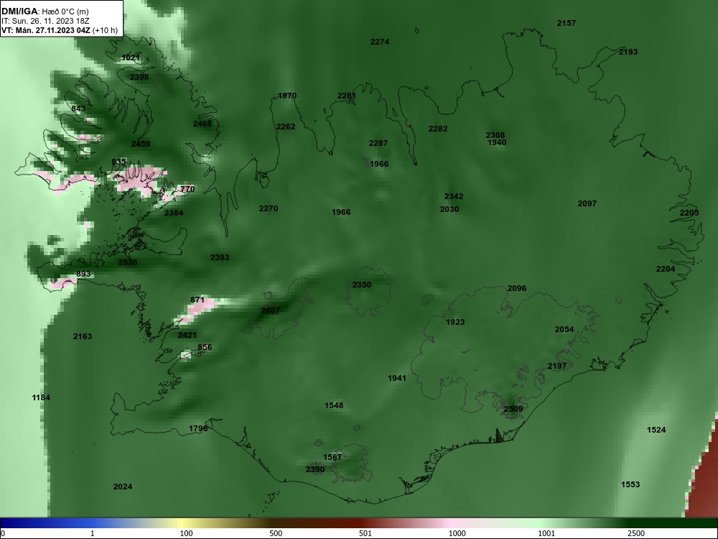Select the 2459 height label
The height and width of the screenshot is (539, 718).
click(141, 144)
